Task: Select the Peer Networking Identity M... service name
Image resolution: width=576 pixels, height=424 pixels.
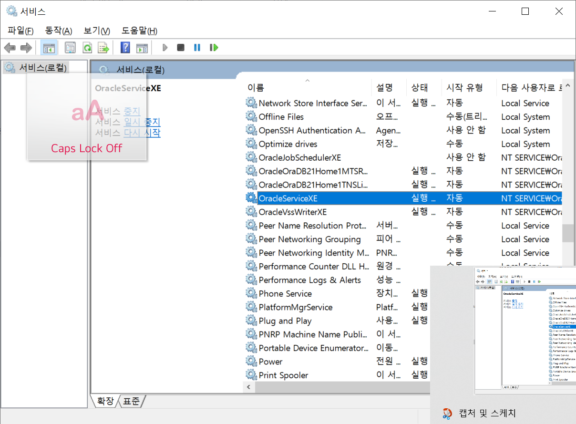Action: click(314, 253)
